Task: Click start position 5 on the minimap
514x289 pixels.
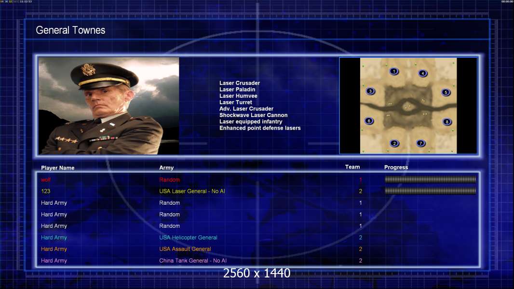Action: pos(446,92)
